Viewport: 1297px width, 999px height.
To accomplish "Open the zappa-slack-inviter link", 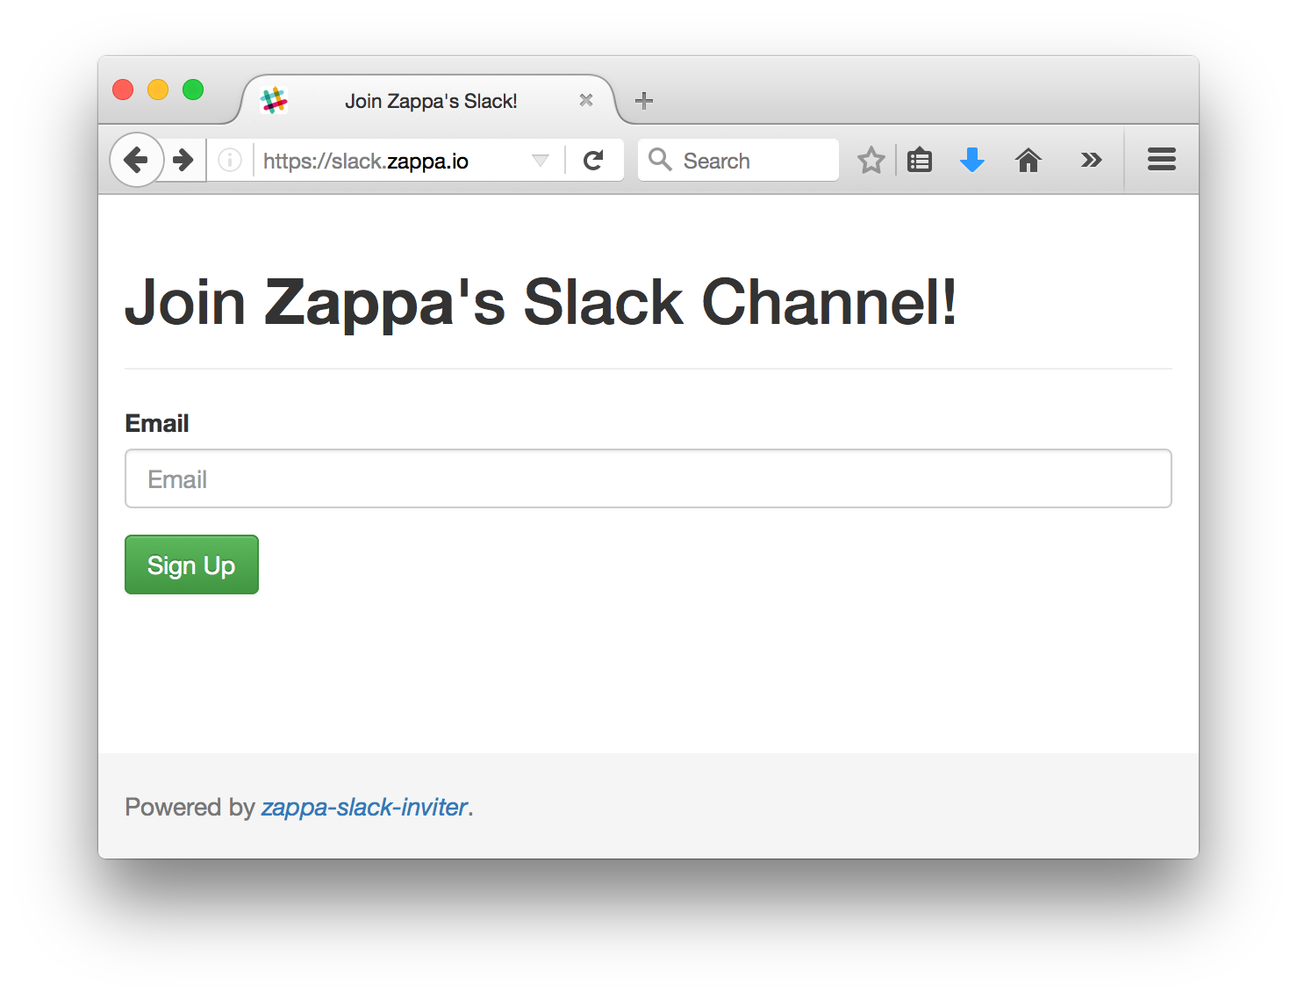I will (x=364, y=807).
